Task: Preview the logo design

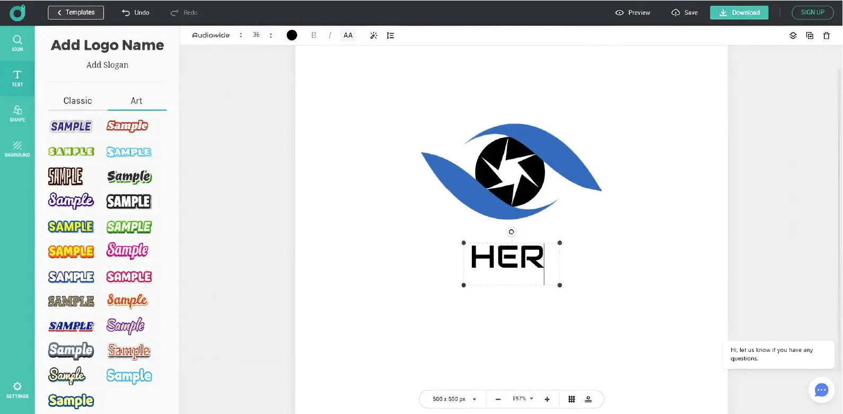Action: (633, 13)
